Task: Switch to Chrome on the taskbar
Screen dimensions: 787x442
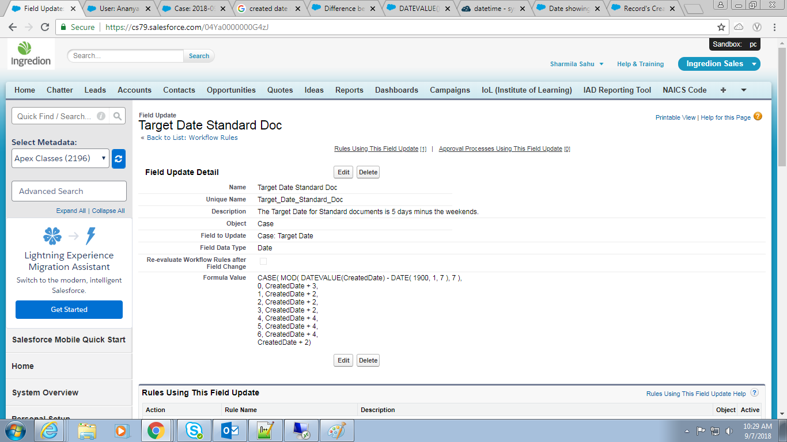Action: click(156, 430)
